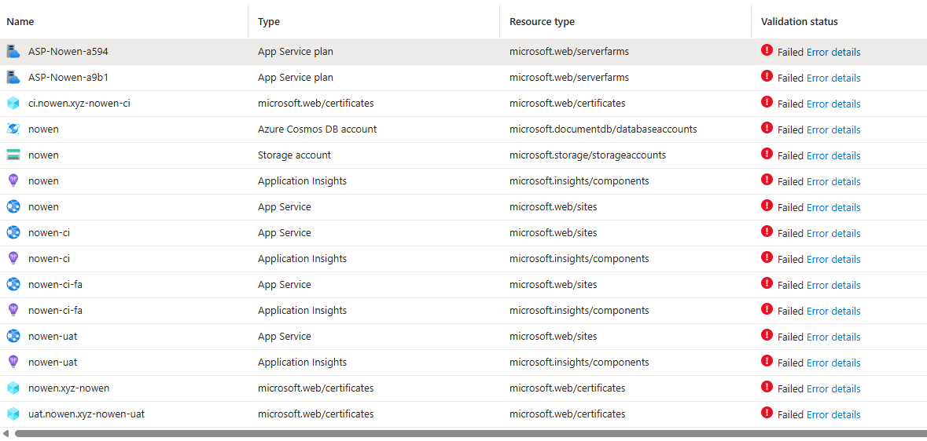This screenshot has height=441, width=927.
Task: Click the microsoft.documentdb/databaseaccounts cell
Action: [603, 129]
